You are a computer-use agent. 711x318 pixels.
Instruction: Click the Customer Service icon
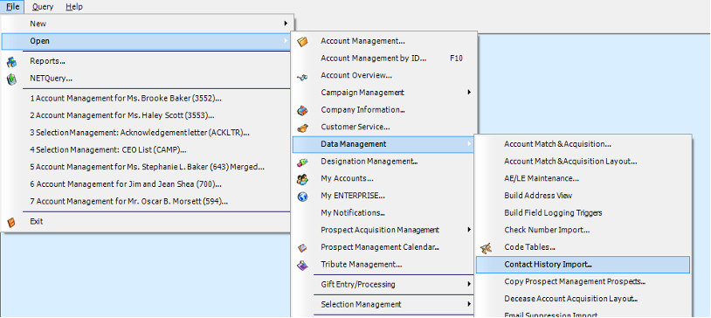click(x=302, y=128)
